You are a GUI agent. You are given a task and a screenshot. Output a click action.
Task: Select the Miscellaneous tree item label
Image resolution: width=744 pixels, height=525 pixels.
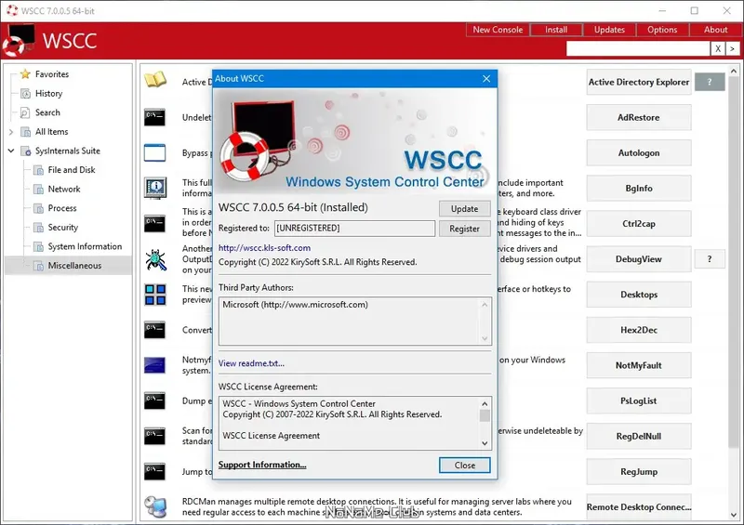pyautogui.click(x=74, y=266)
